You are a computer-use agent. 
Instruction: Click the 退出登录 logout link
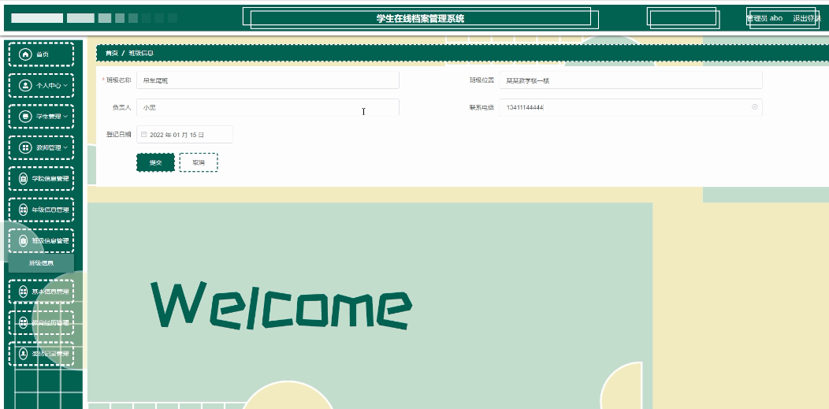pyautogui.click(x=807, y=18)
